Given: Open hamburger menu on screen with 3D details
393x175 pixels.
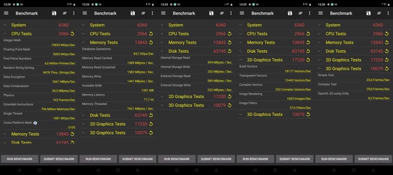Looking at the screenshot, I should (320, 13).
